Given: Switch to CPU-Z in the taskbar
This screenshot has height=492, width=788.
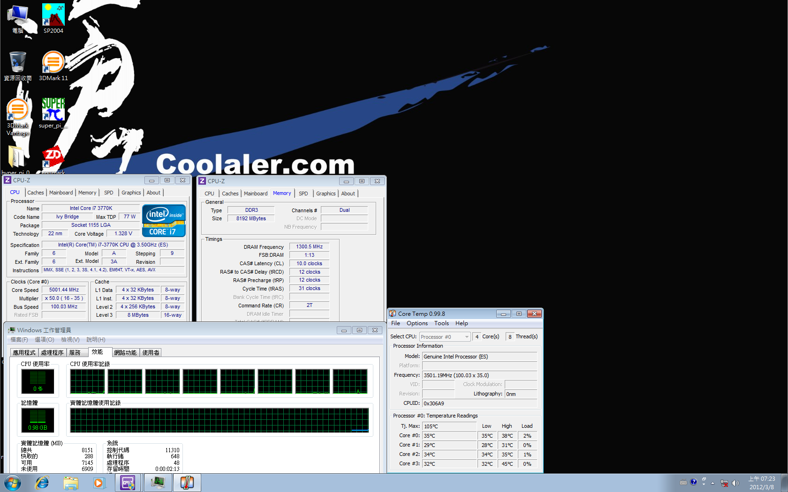Looking at the screenshot, I should click(128, 483).
